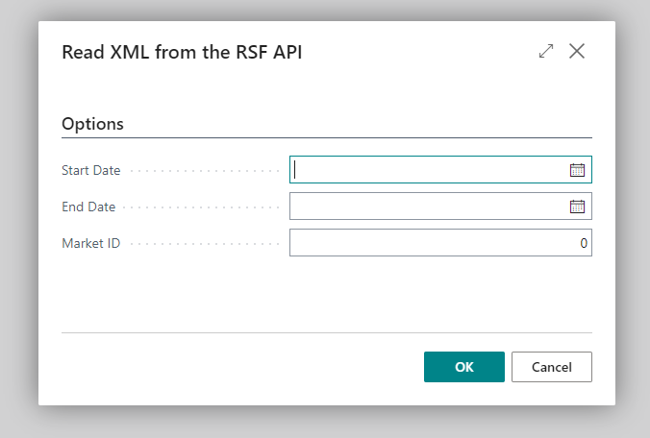Confirm the options with OK

pos(463,367)
